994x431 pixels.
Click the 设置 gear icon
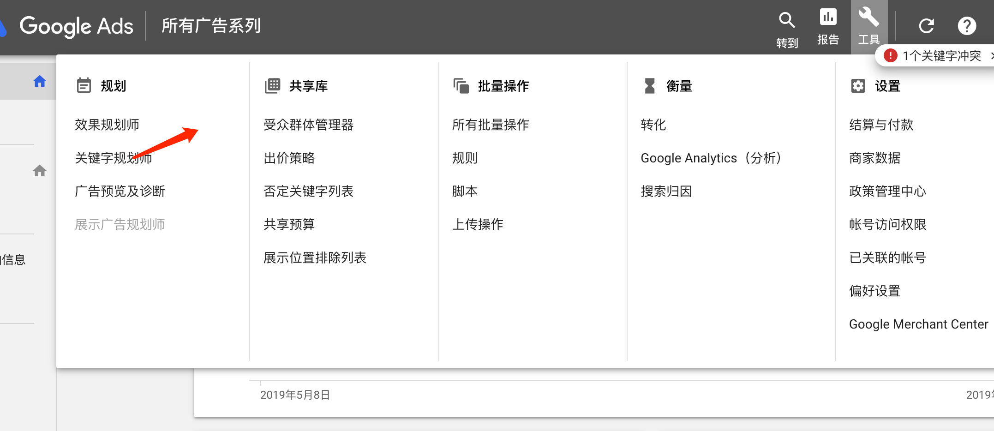(x=858, y=86)
